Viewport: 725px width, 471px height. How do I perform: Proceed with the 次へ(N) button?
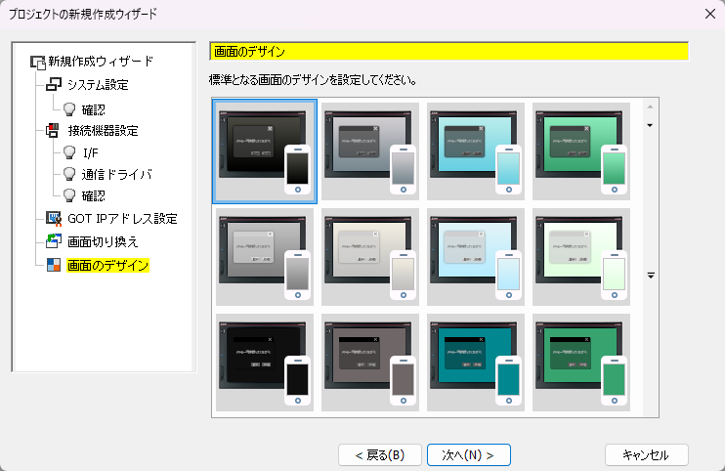point(468,454)
